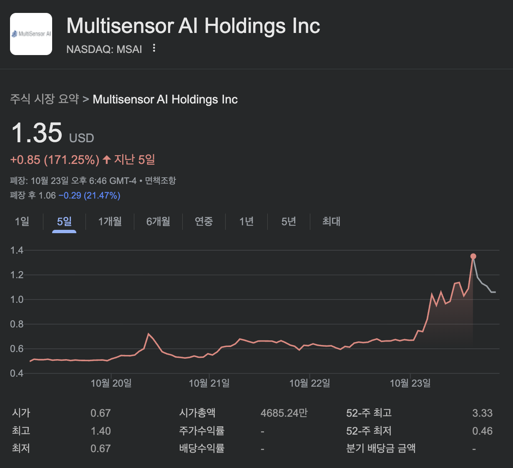Viewport: 513px width, 468px height.
Task: Click the 52-주 최저 value 0.46
Action: [x=483, y=431]
